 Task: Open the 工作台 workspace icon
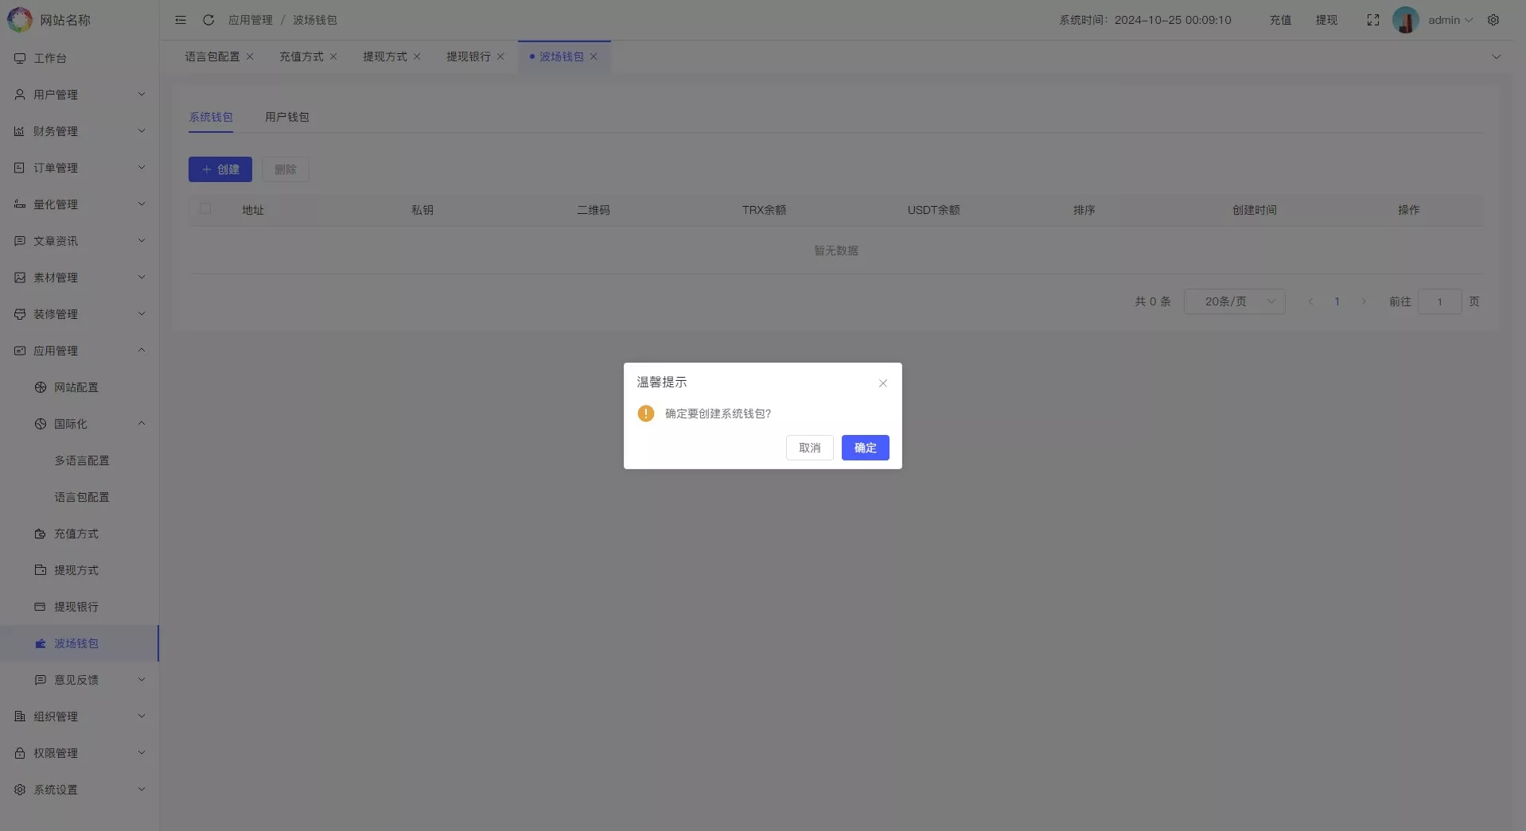click(19, 57)
